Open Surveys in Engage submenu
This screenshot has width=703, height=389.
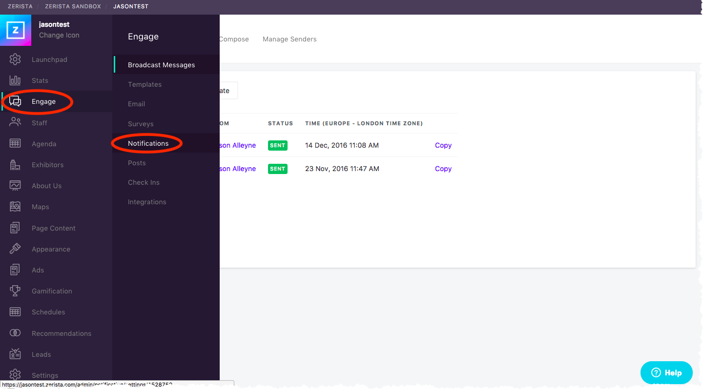(141, 124)
